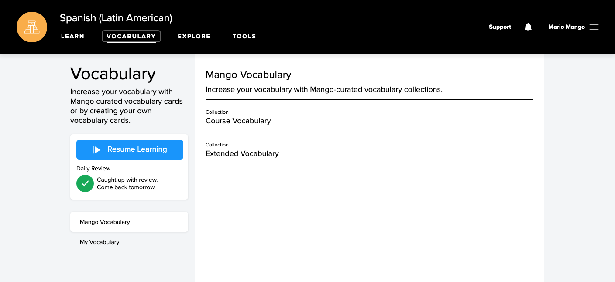Click the green Daily Review checkmark icon
Viewport: 615px width, 282px height.
click(85, 183)
